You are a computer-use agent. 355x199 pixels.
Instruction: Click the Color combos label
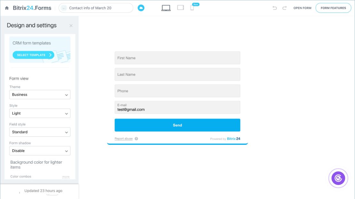click(21, 176)
